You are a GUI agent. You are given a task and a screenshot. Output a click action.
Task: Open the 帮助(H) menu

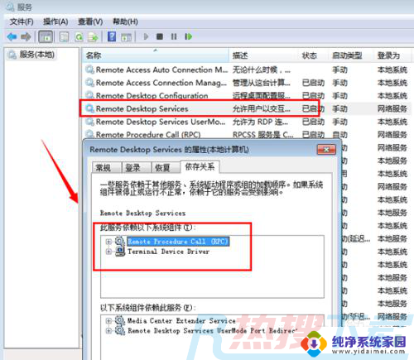point(125,22)
